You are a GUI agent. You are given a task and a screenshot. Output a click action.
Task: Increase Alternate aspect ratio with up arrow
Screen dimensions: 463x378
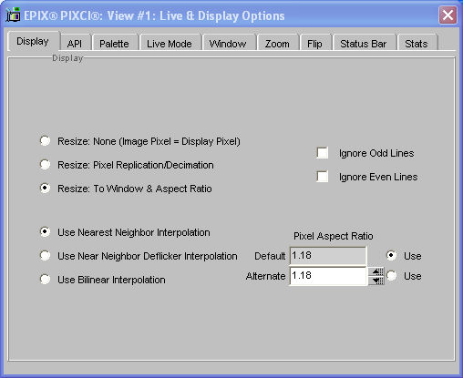click(376, 271)
